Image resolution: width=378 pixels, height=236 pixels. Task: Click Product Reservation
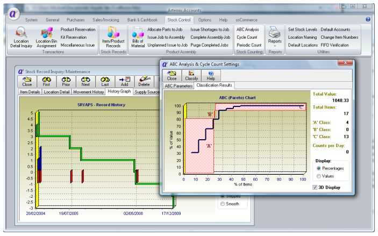(x=78, y=30)
